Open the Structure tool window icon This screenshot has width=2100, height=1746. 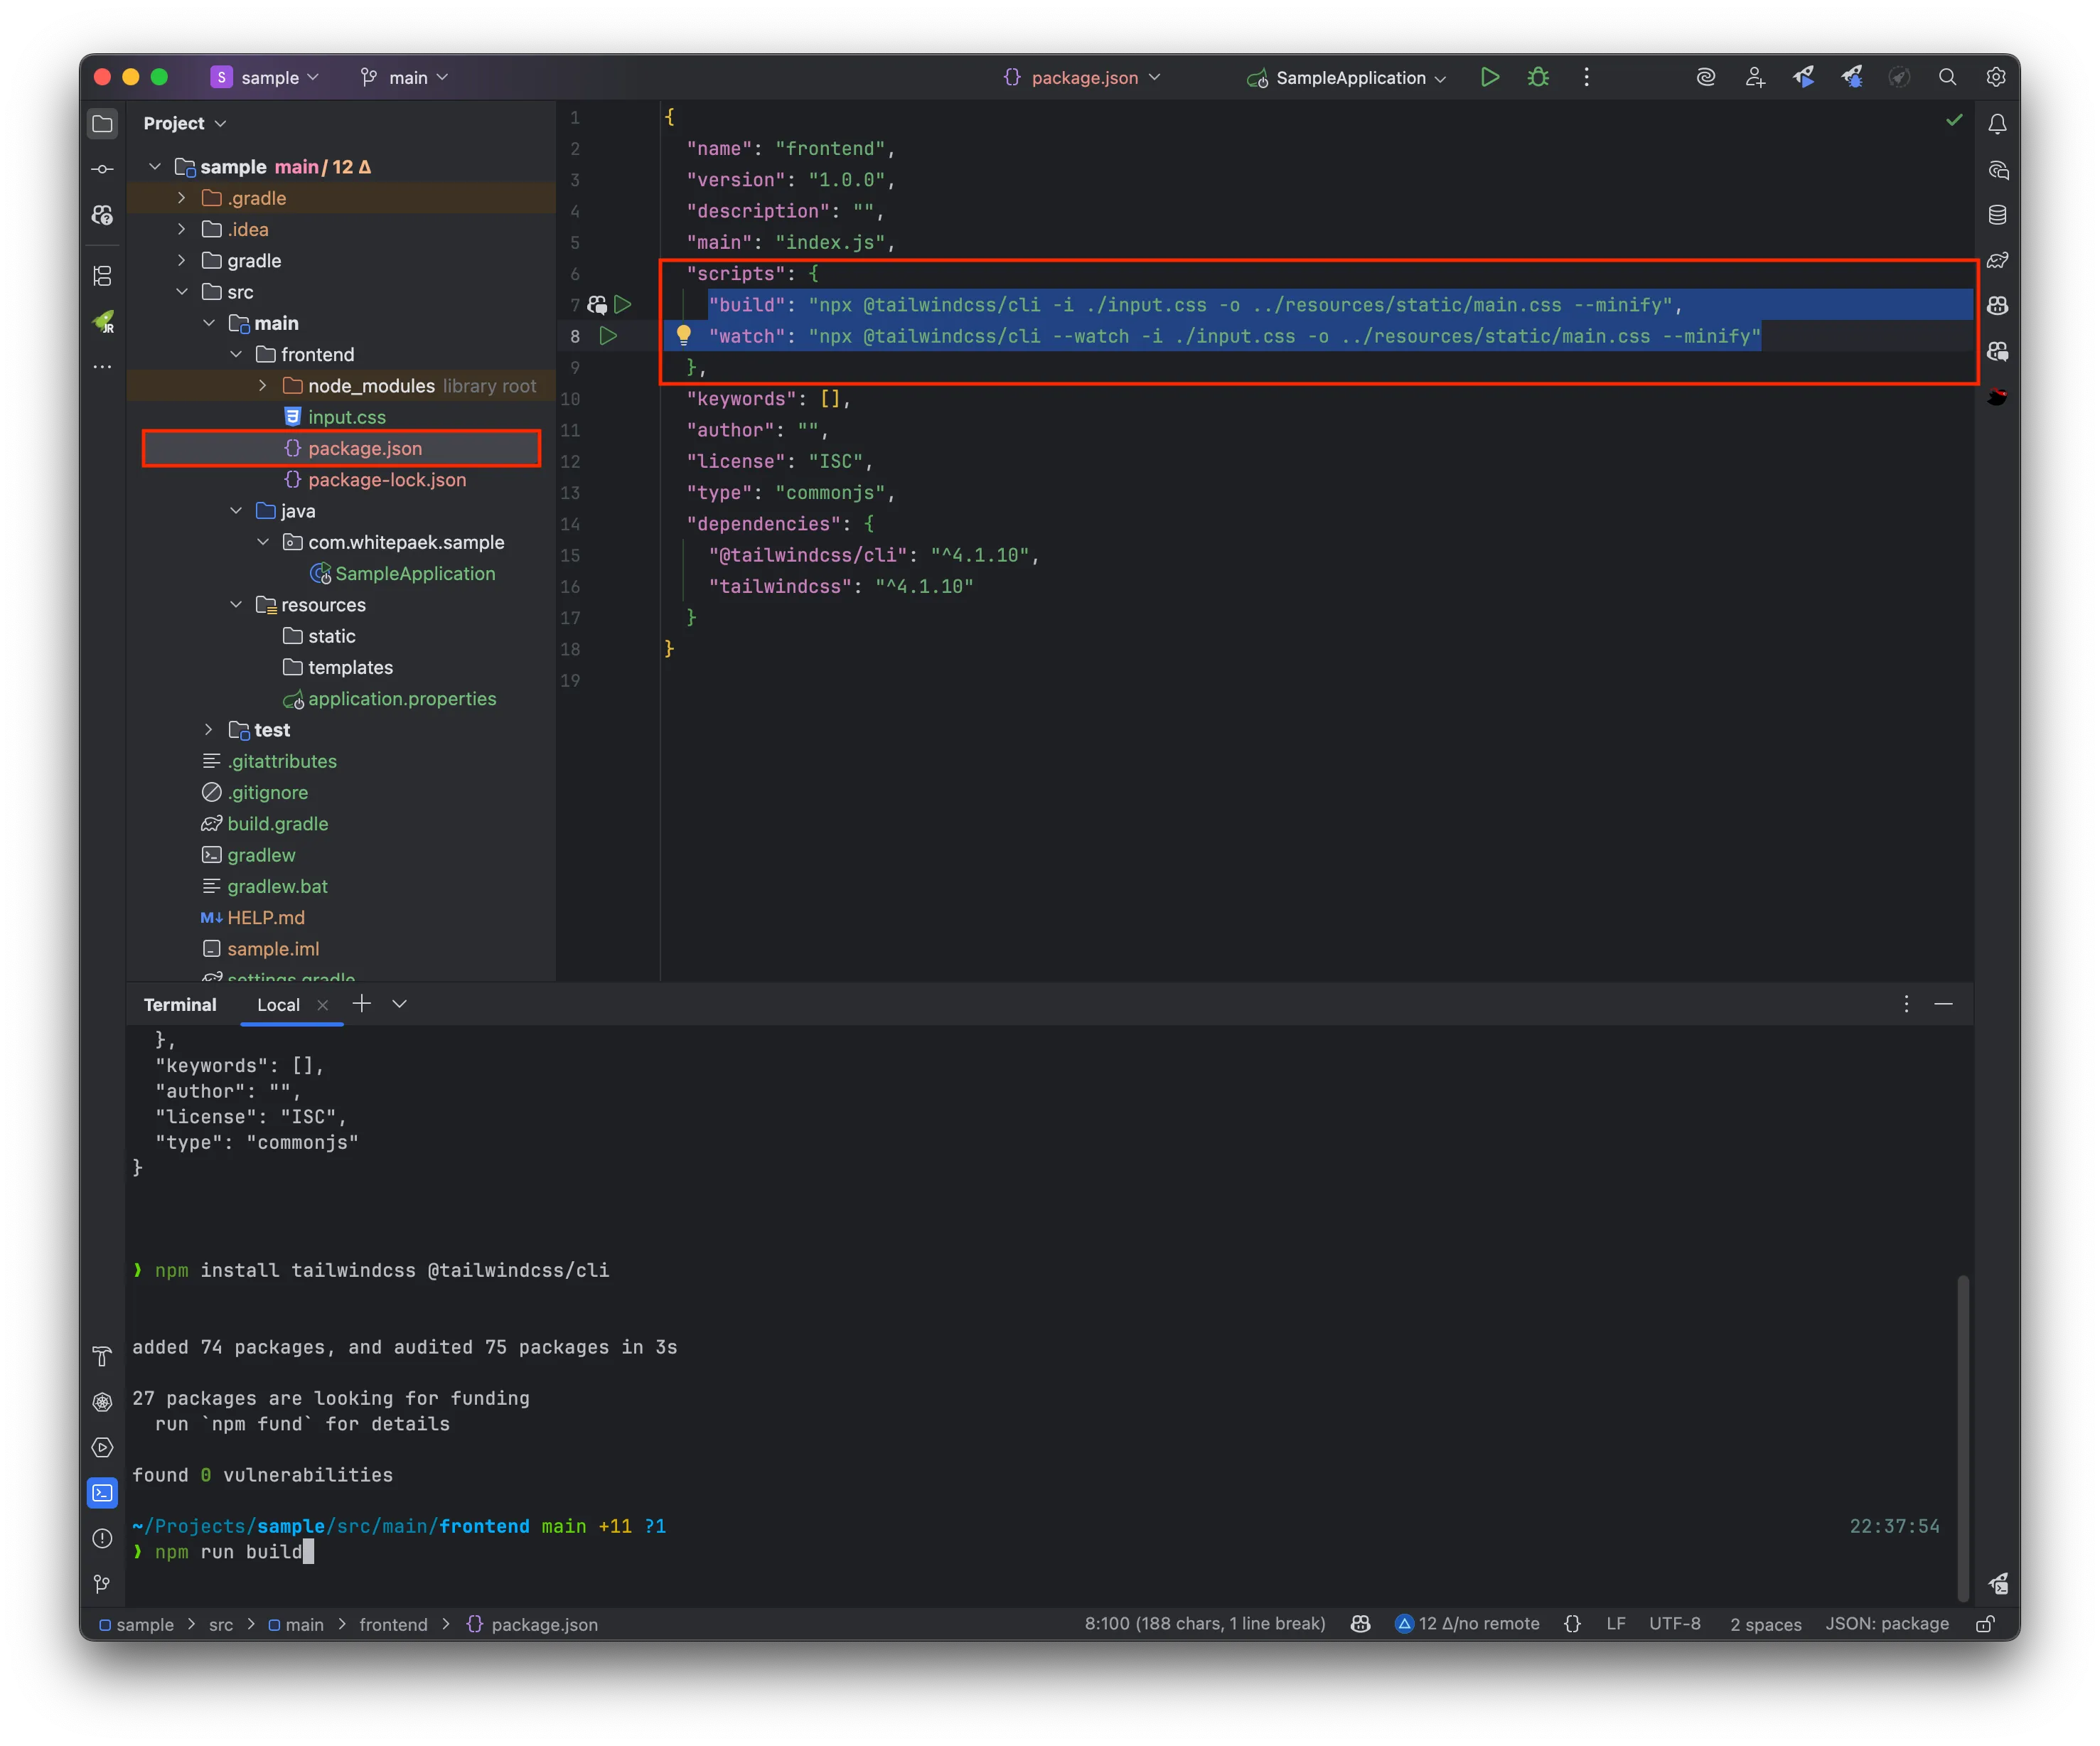coord(102,276)
